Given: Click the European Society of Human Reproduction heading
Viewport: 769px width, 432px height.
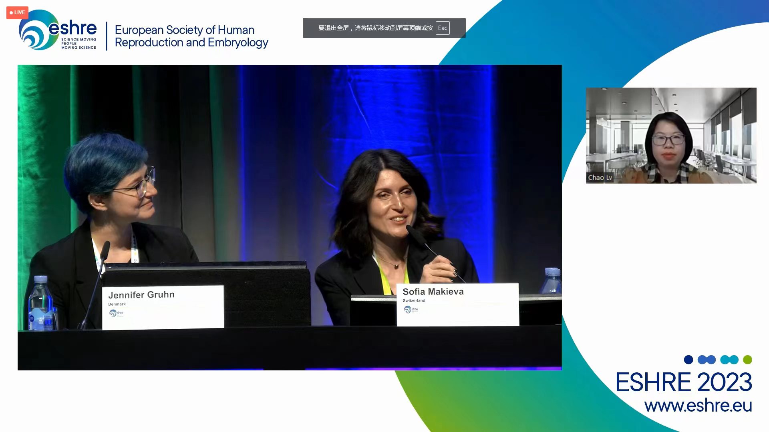Looking at the screenshot, I should pos(191,36).
